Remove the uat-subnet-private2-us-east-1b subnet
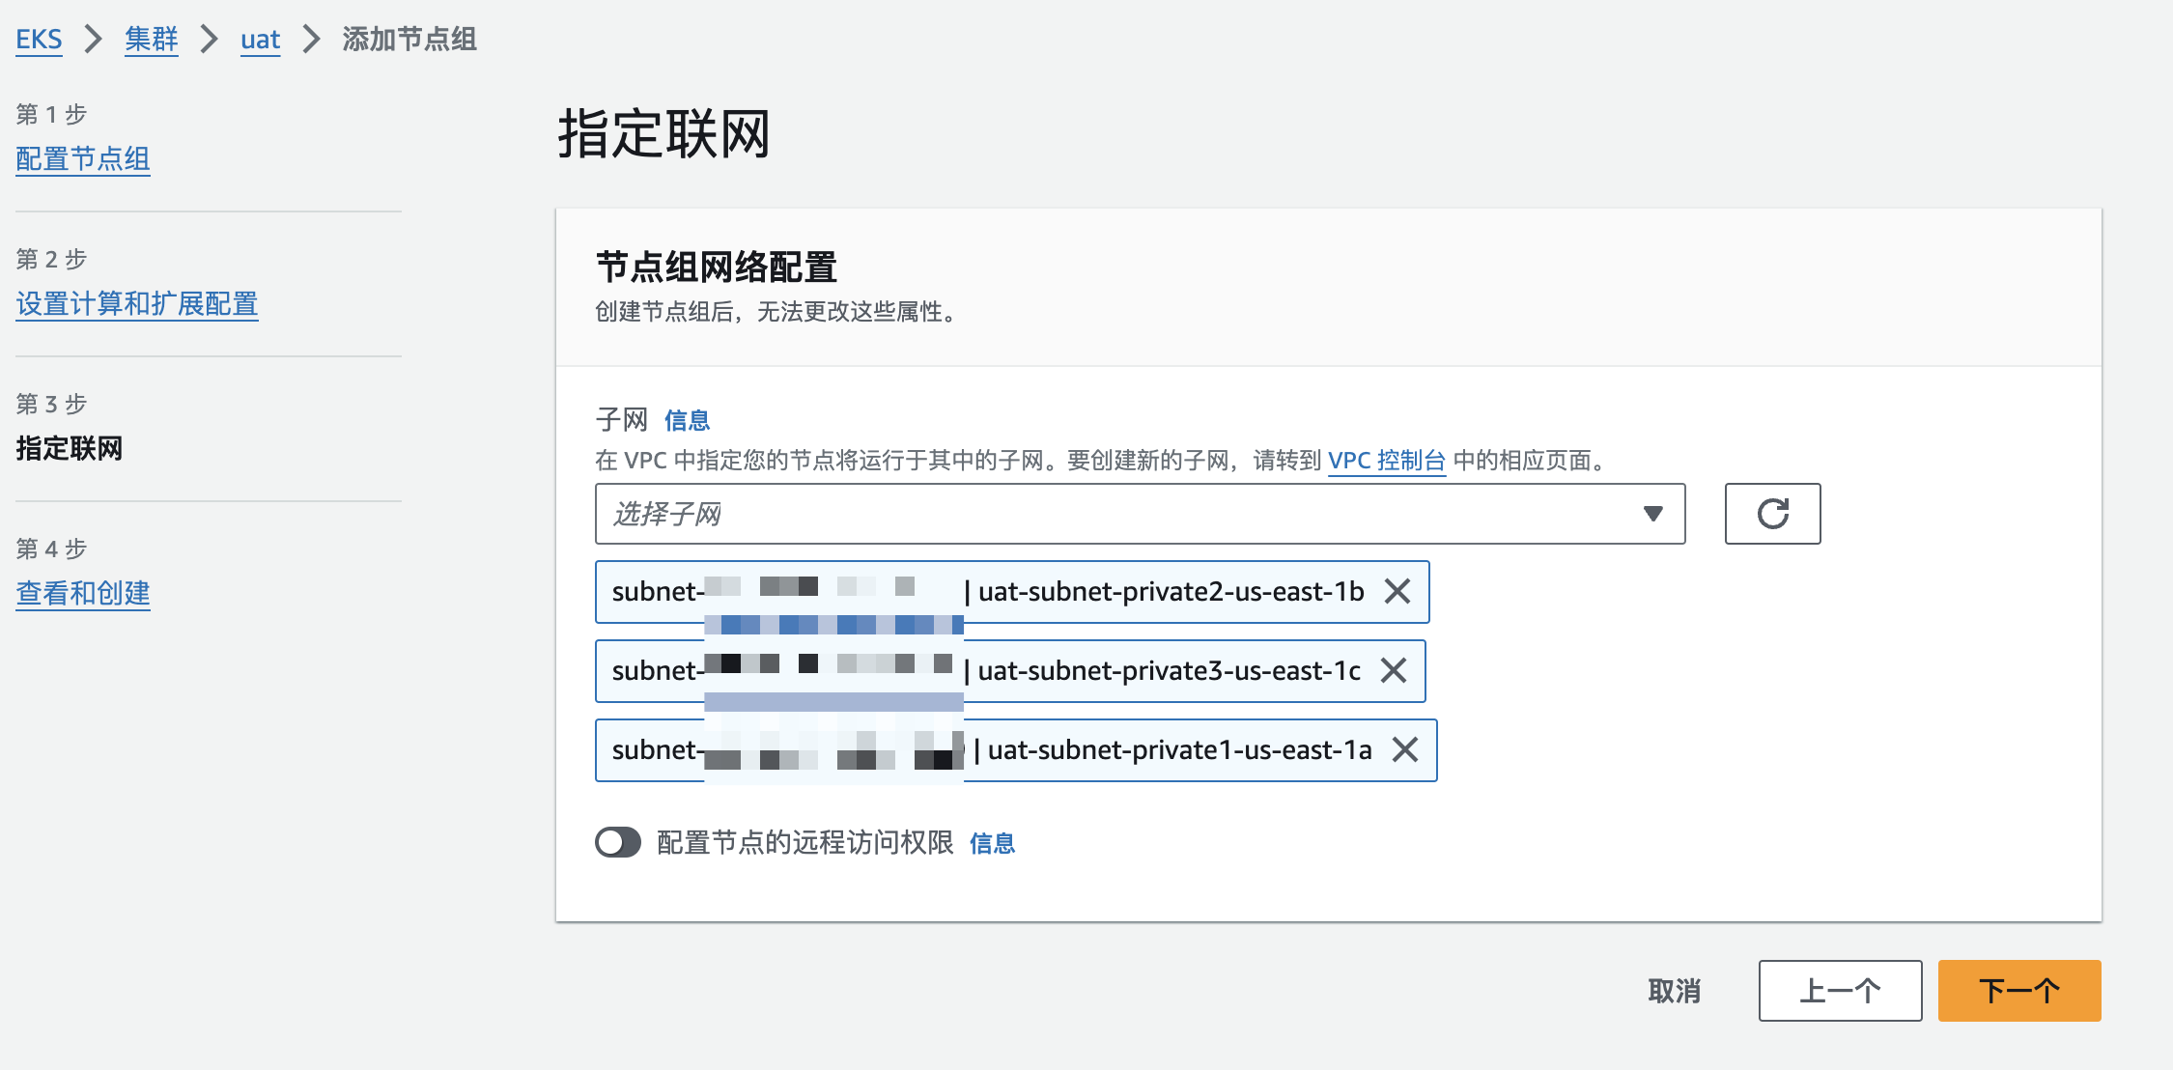This screenshot has height=1070, width=2173. pyautogui.click(x=1397, y=591)
